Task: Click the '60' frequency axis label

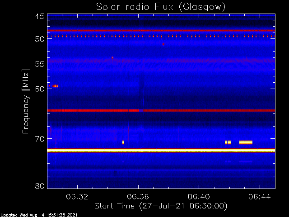Action: pyautogui.click(x=40, y=89)
